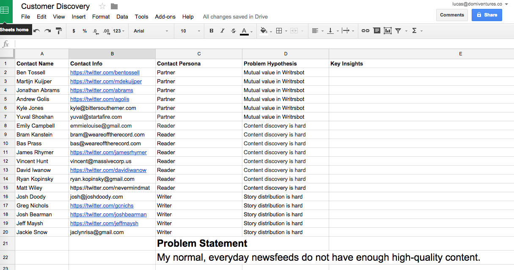Insert a link using the toolbar

(366, 31)
